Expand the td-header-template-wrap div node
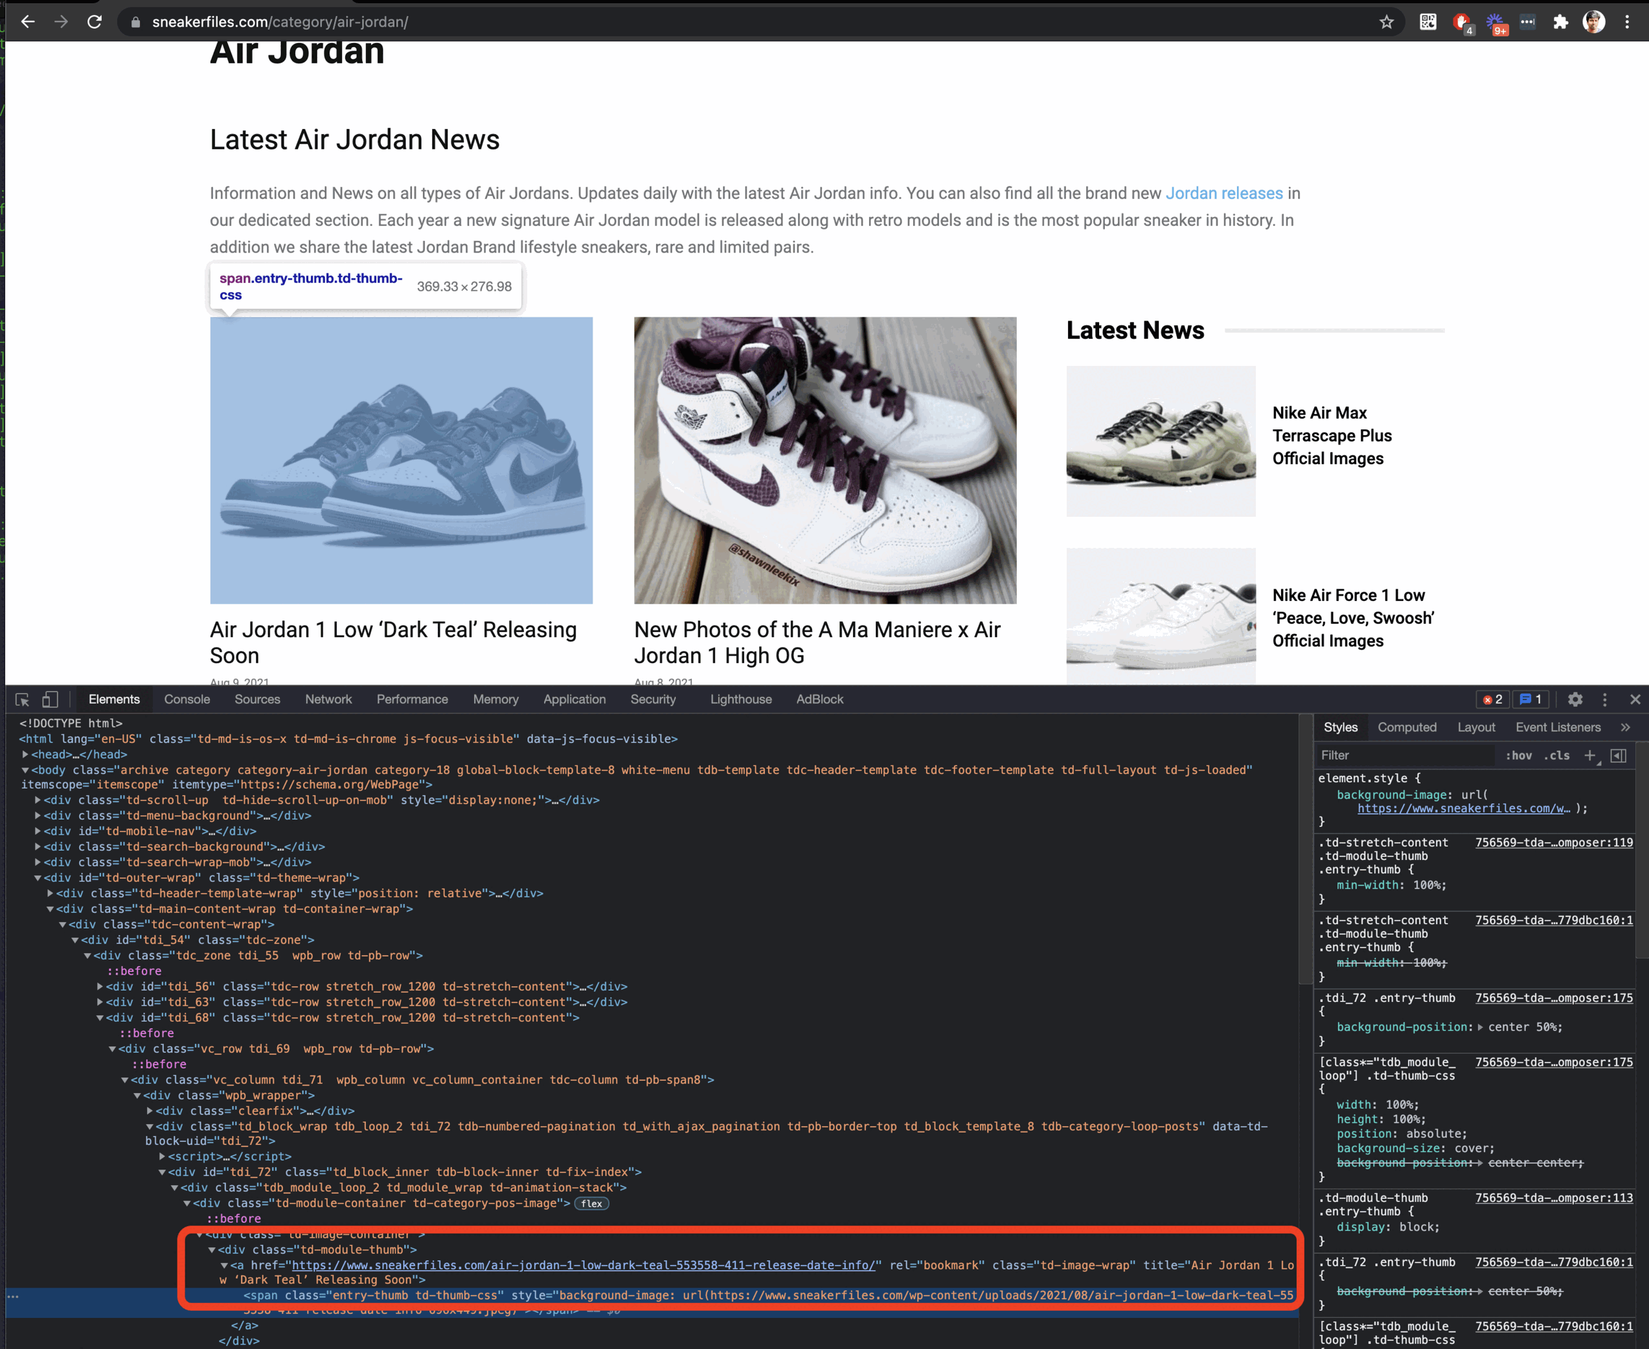This screenshot has width=1649, height=1349. tap(51, 894)
